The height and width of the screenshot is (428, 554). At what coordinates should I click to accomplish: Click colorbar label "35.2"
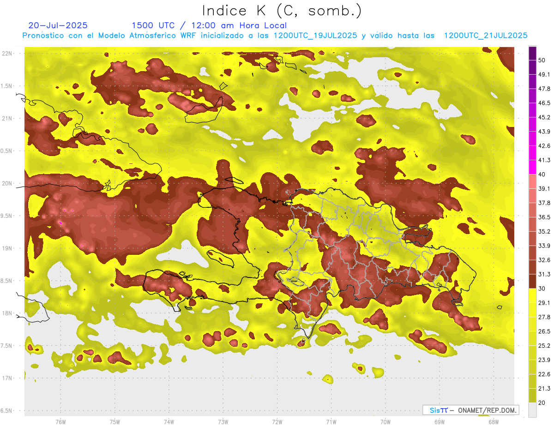544,231
